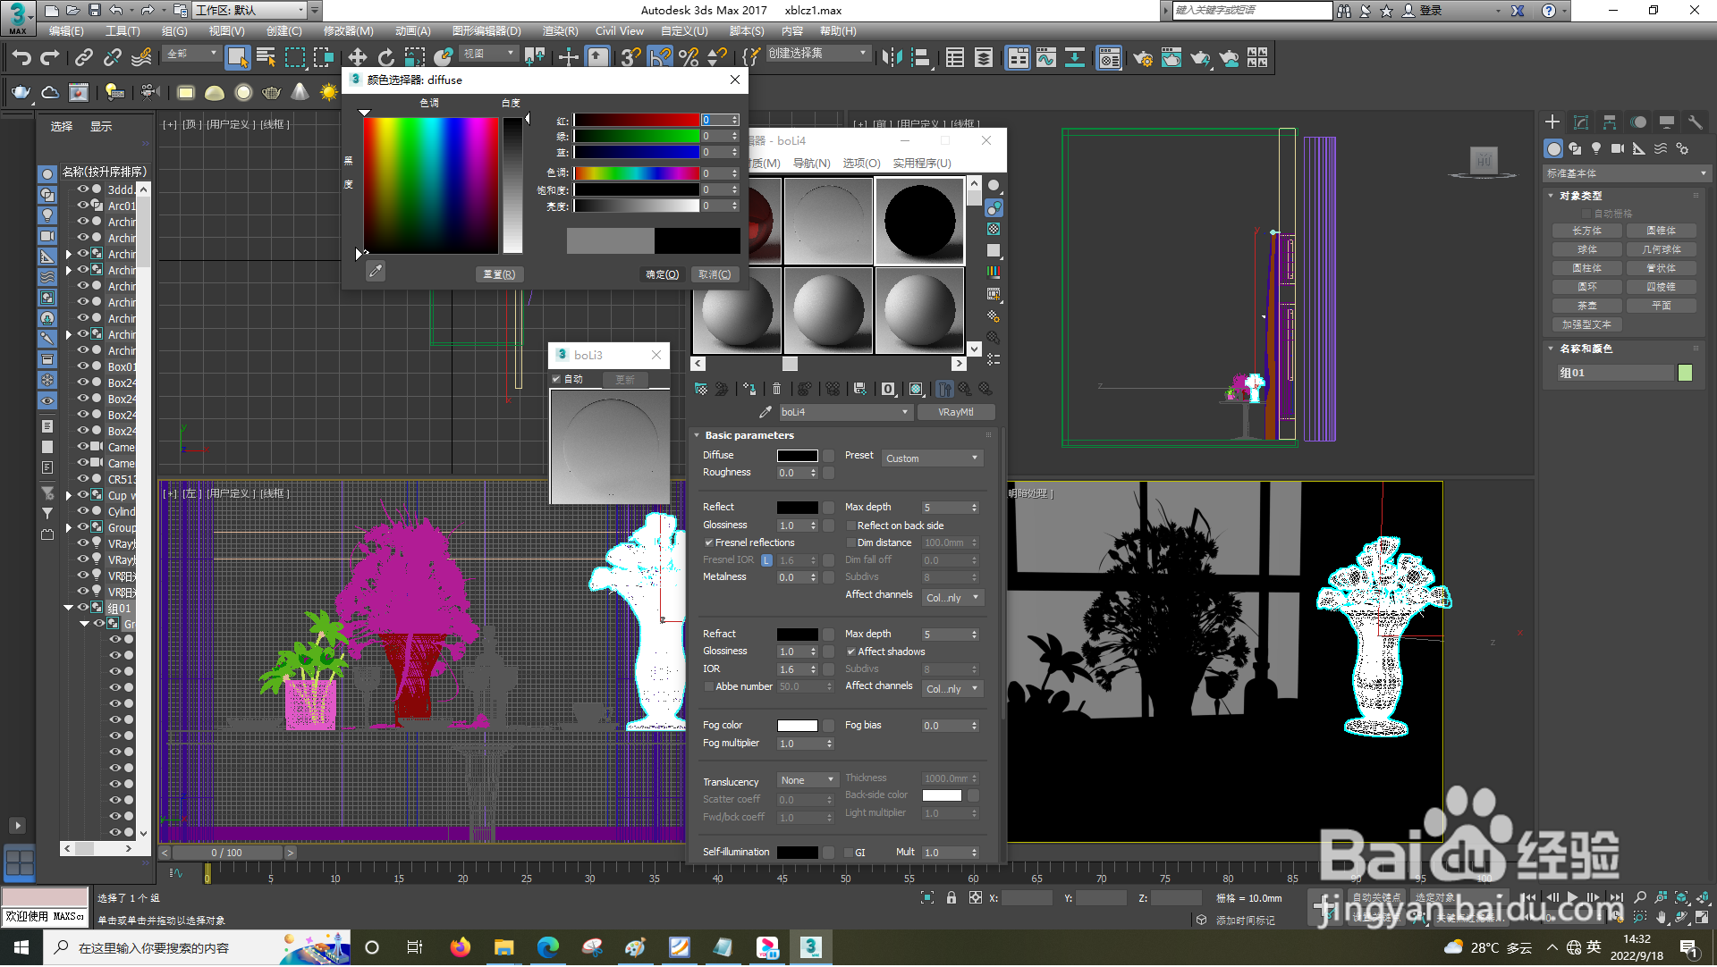The image size is (1717, 967).
Task: Open the 渲染(R) menu
Action: point(561,31)
